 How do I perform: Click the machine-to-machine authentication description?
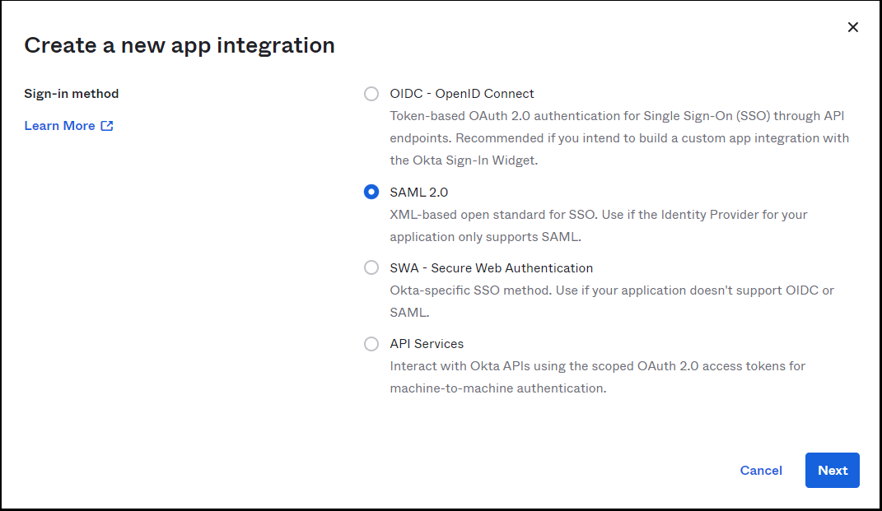click(497, 388)
